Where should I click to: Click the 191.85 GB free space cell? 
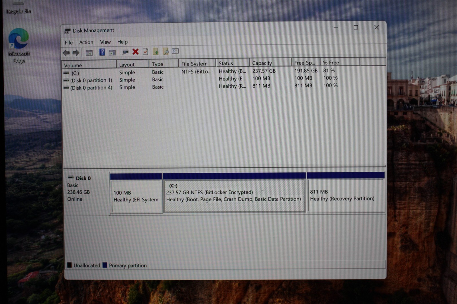[306, 71]
